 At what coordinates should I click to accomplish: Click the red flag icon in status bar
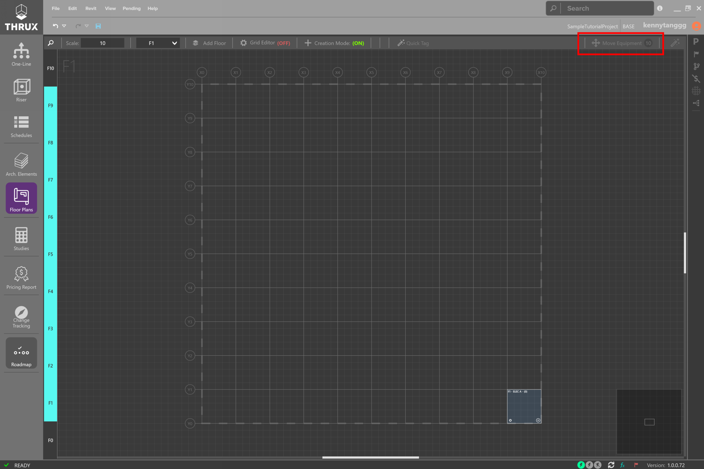pos(636,465)
